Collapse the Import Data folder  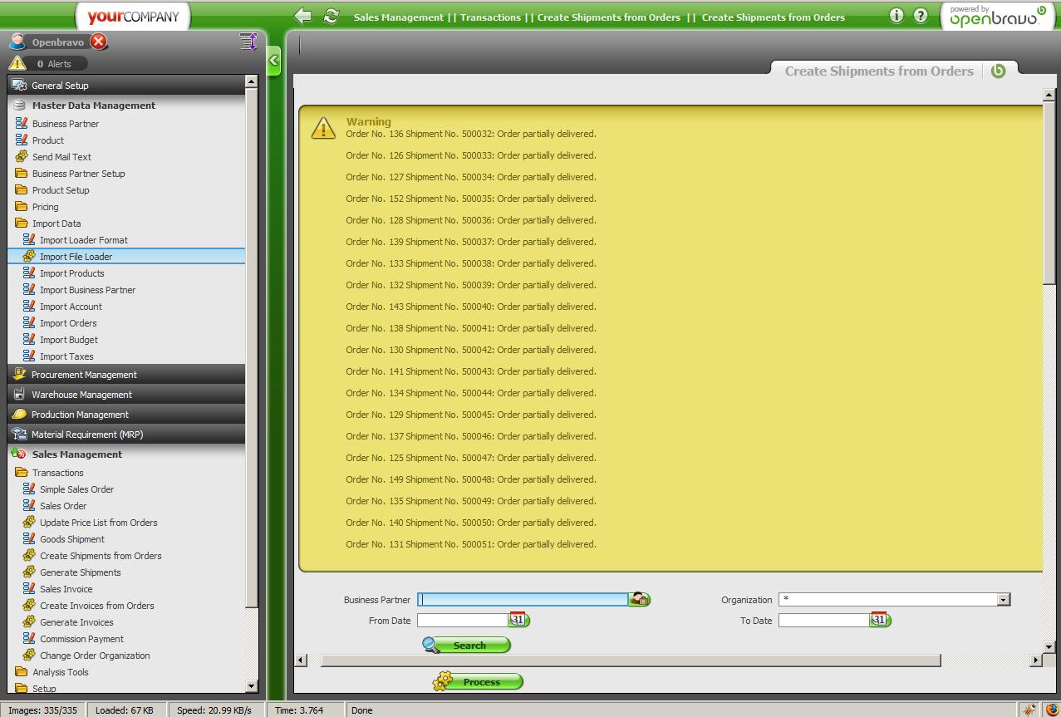pyautogui.click(x=56, y=223)
